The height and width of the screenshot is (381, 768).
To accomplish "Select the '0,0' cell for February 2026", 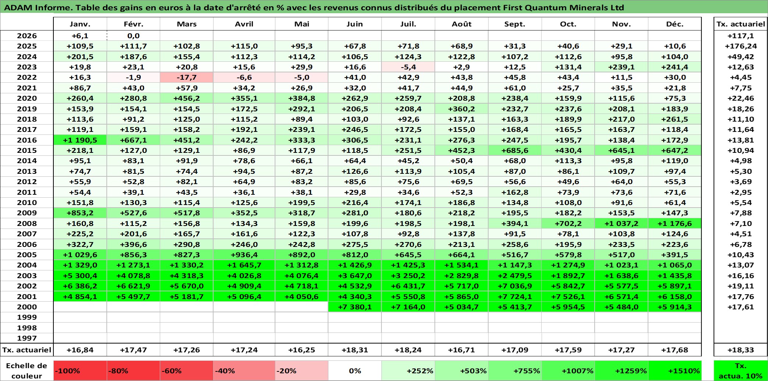I will pyautogui.click(x=133, y=36).
